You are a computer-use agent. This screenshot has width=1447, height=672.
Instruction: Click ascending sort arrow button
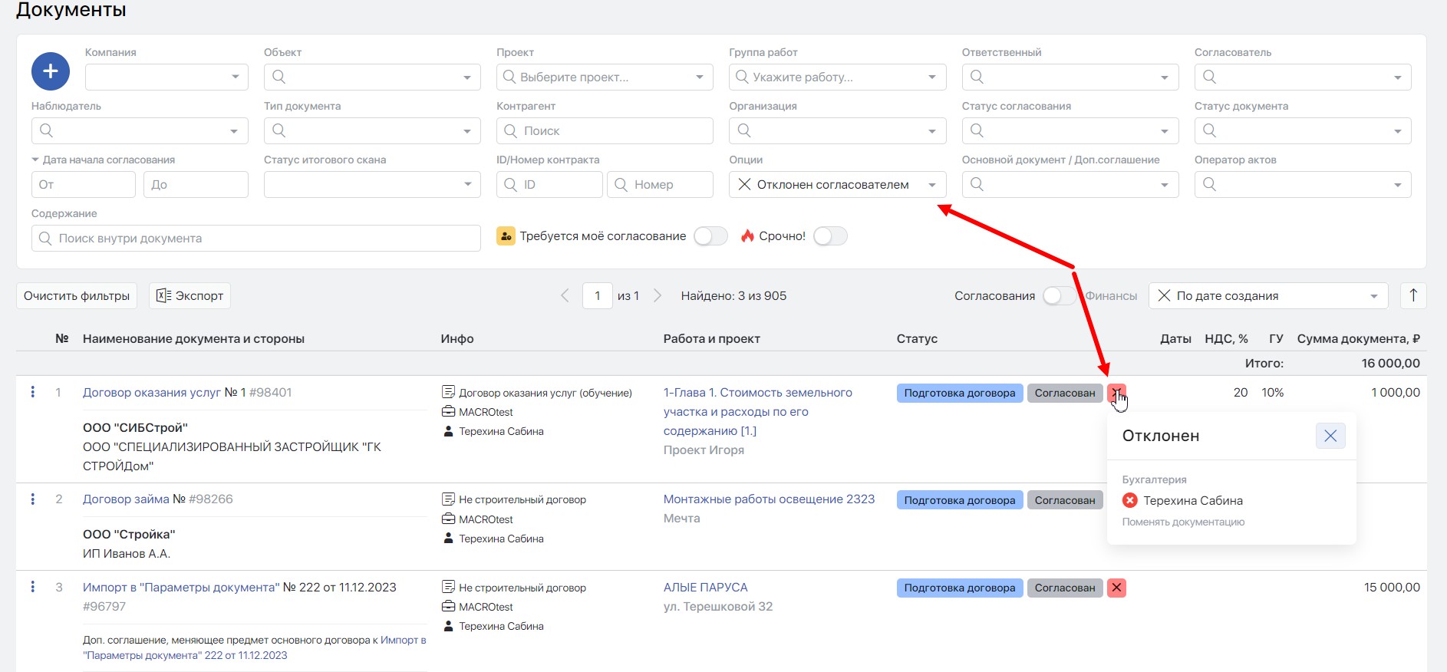click(x=1413, y=295)
